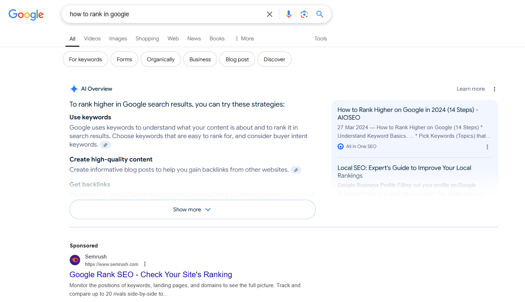Click the Semrush logo icon
Screen dimensions: 525x302
(75, 260)
